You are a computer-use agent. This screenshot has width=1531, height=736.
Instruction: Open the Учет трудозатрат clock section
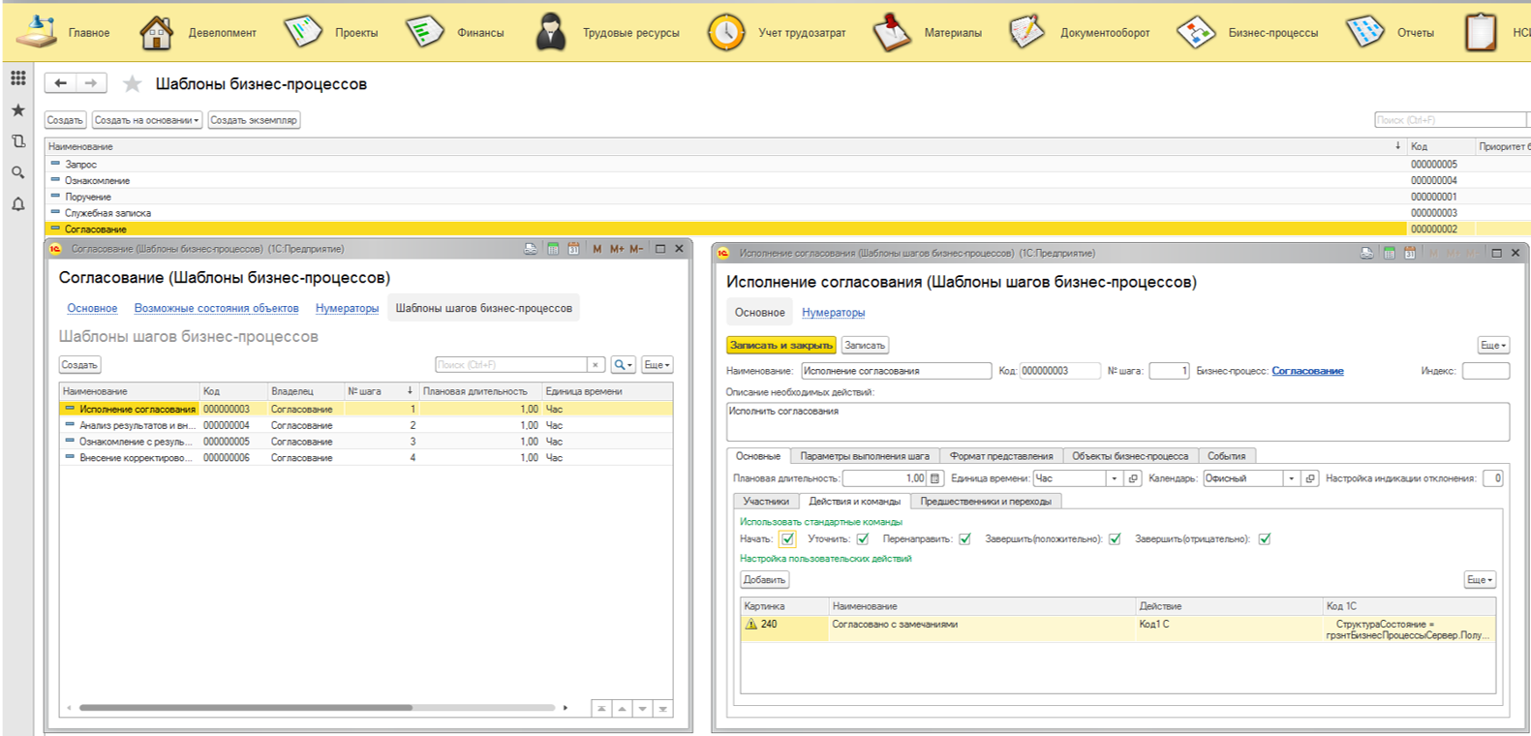tap(777, 33)
